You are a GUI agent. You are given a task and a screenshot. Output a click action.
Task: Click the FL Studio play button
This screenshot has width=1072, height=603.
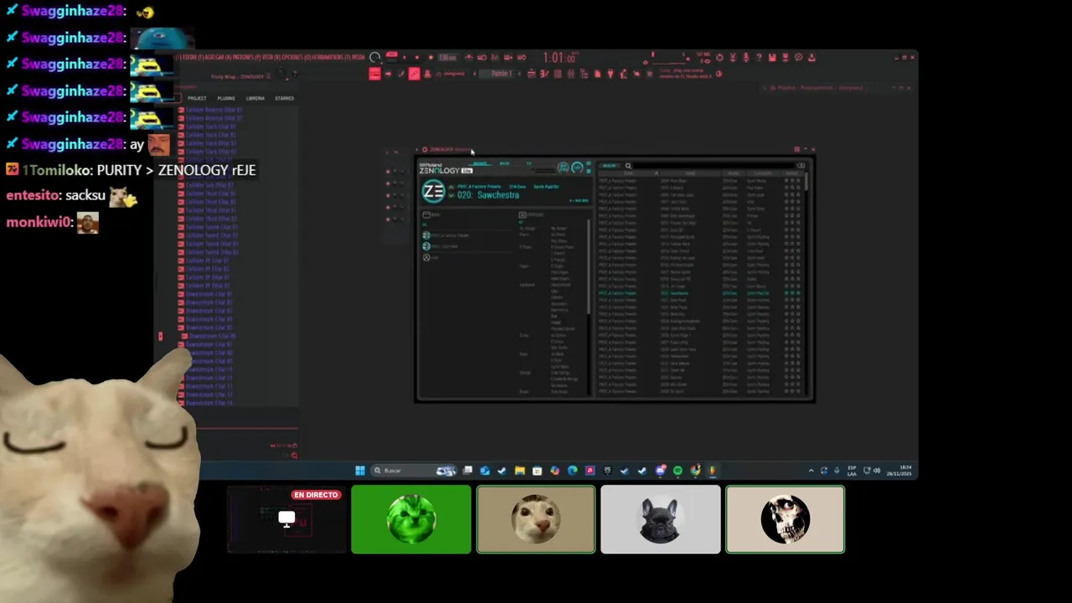(x=405, y=57)
